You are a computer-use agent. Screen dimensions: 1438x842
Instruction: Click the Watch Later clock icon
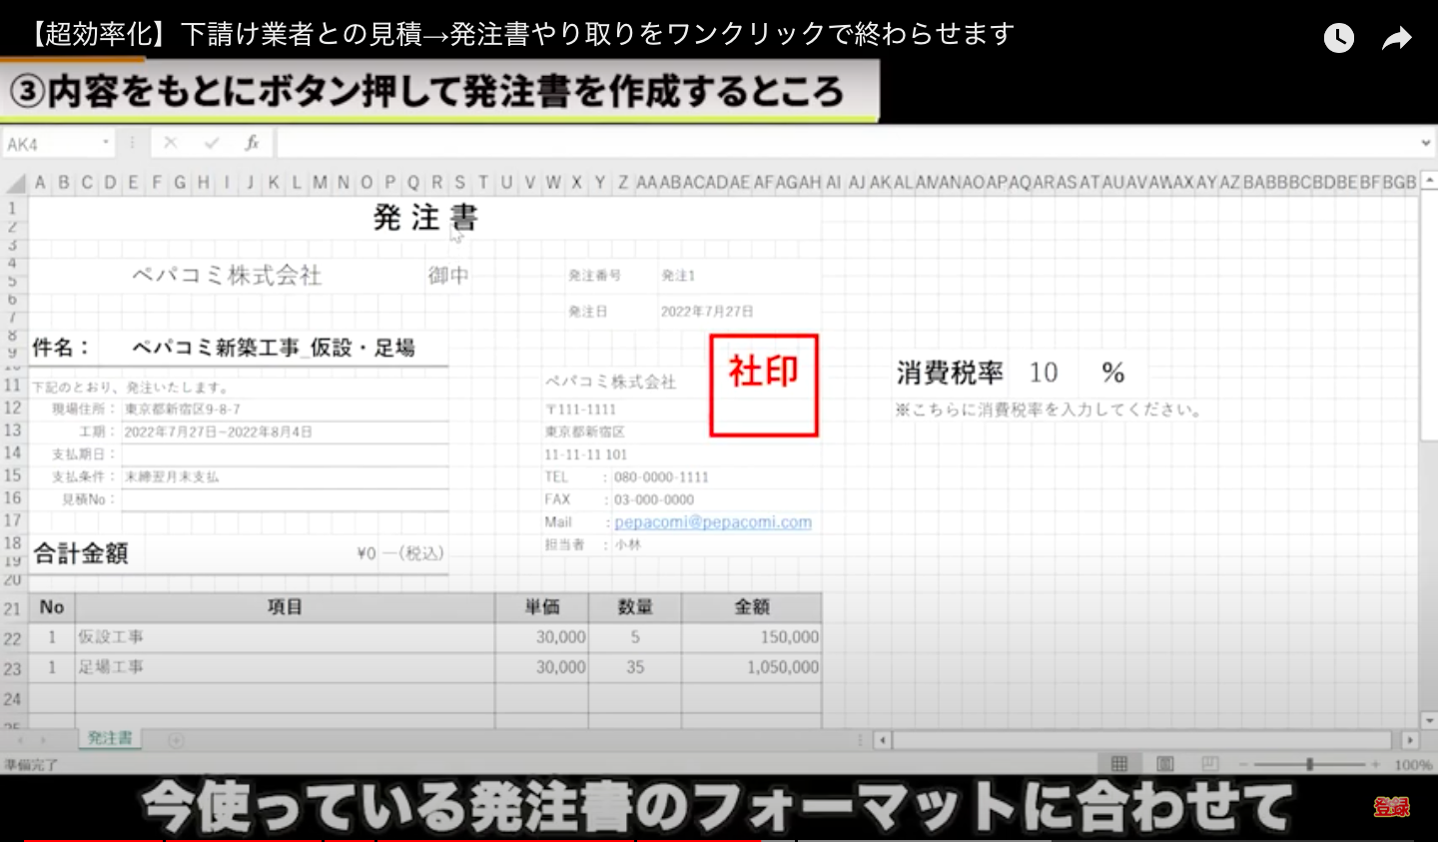click(x=1338, y=38)
